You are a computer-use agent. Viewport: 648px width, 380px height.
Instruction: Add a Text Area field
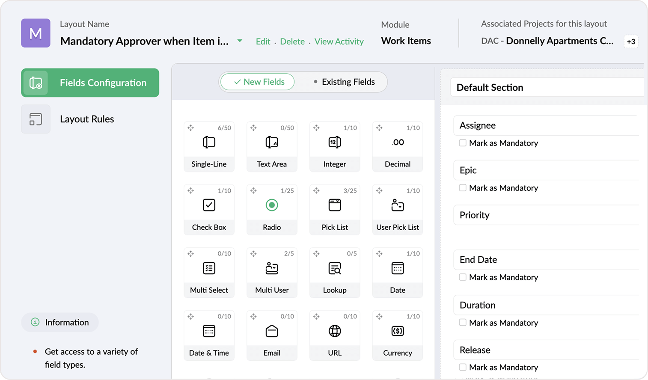(272, 142)
